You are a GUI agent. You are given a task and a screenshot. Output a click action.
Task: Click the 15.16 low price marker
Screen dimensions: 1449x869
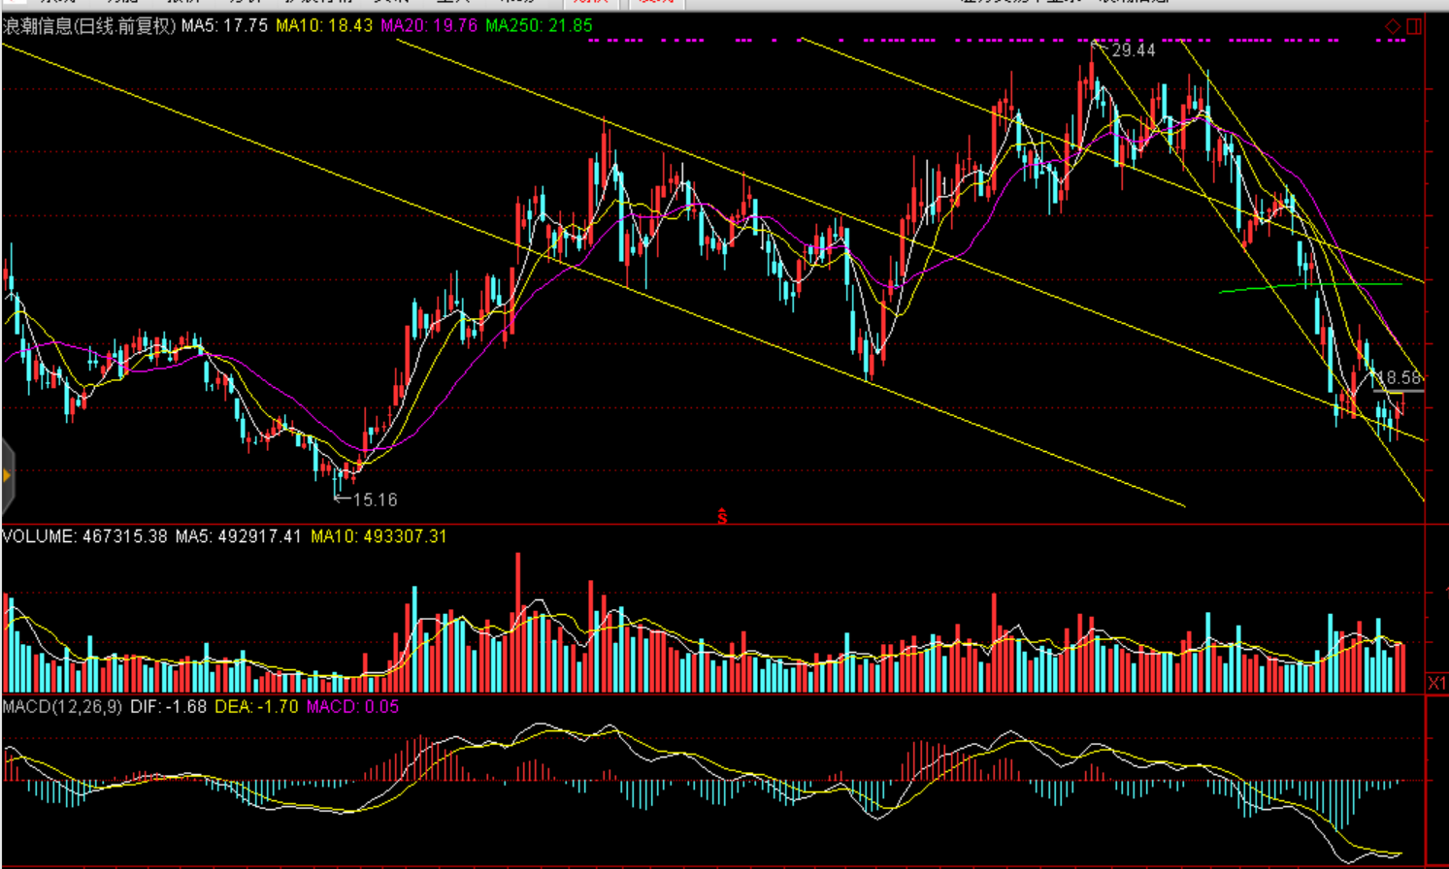pos(375,500)
